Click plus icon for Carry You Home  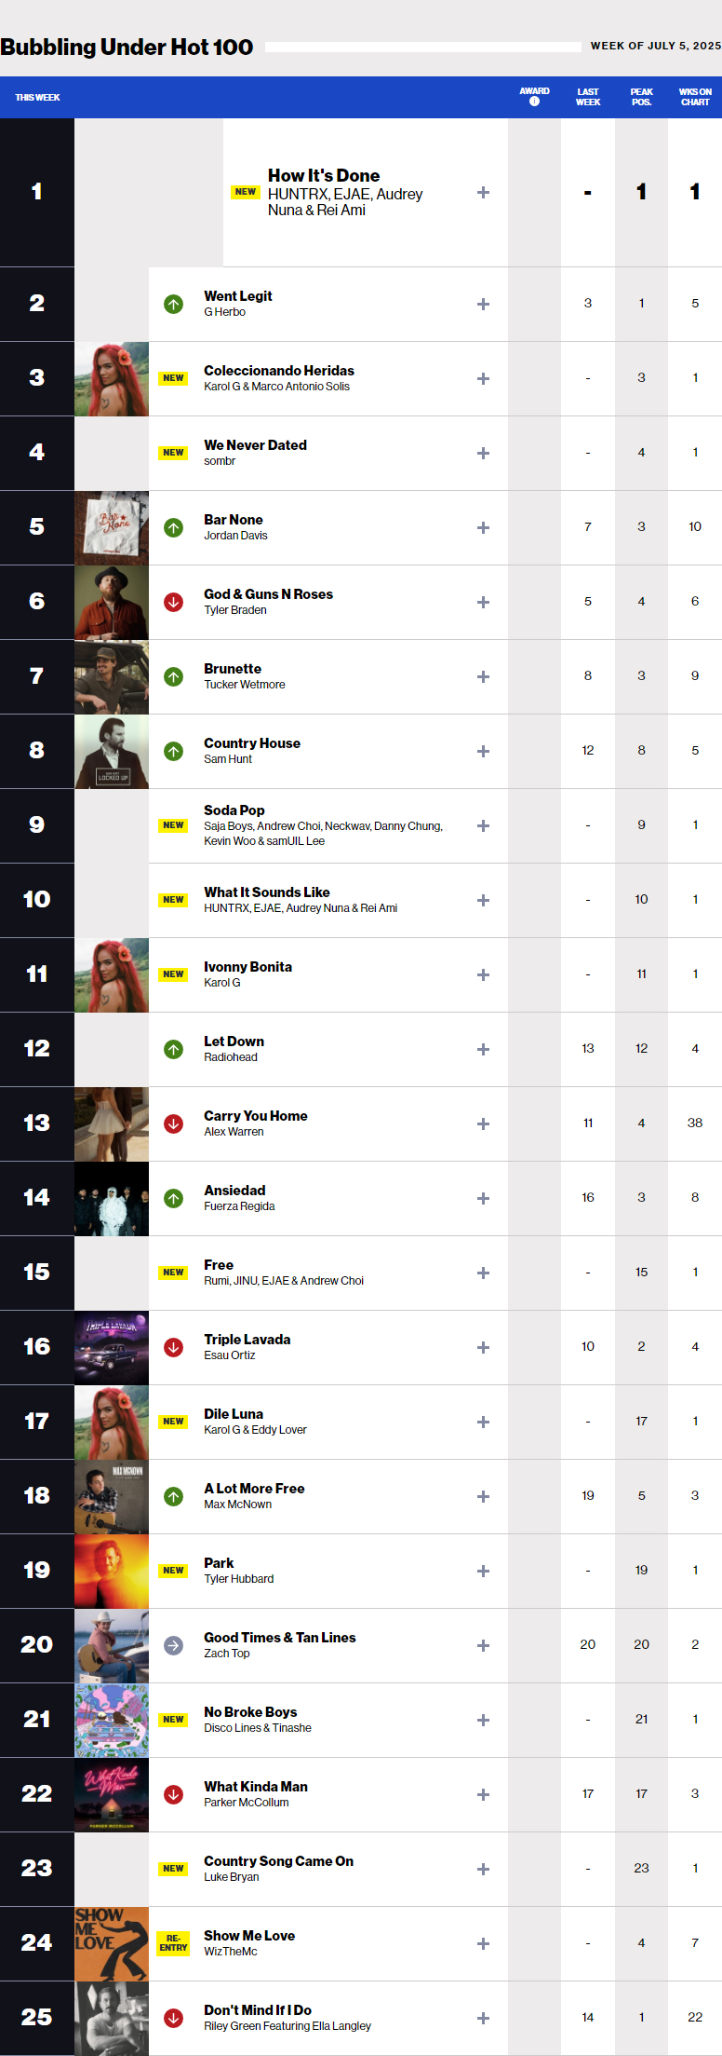[483, 1124]
